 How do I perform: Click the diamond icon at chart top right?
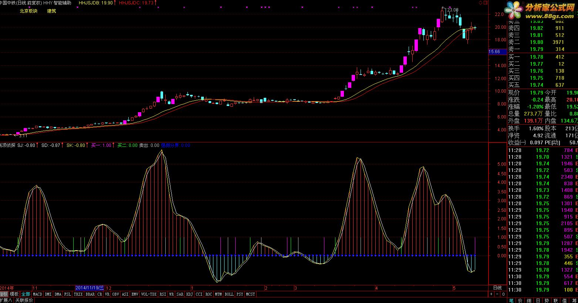pyautogui.click(x=480, y=3)
